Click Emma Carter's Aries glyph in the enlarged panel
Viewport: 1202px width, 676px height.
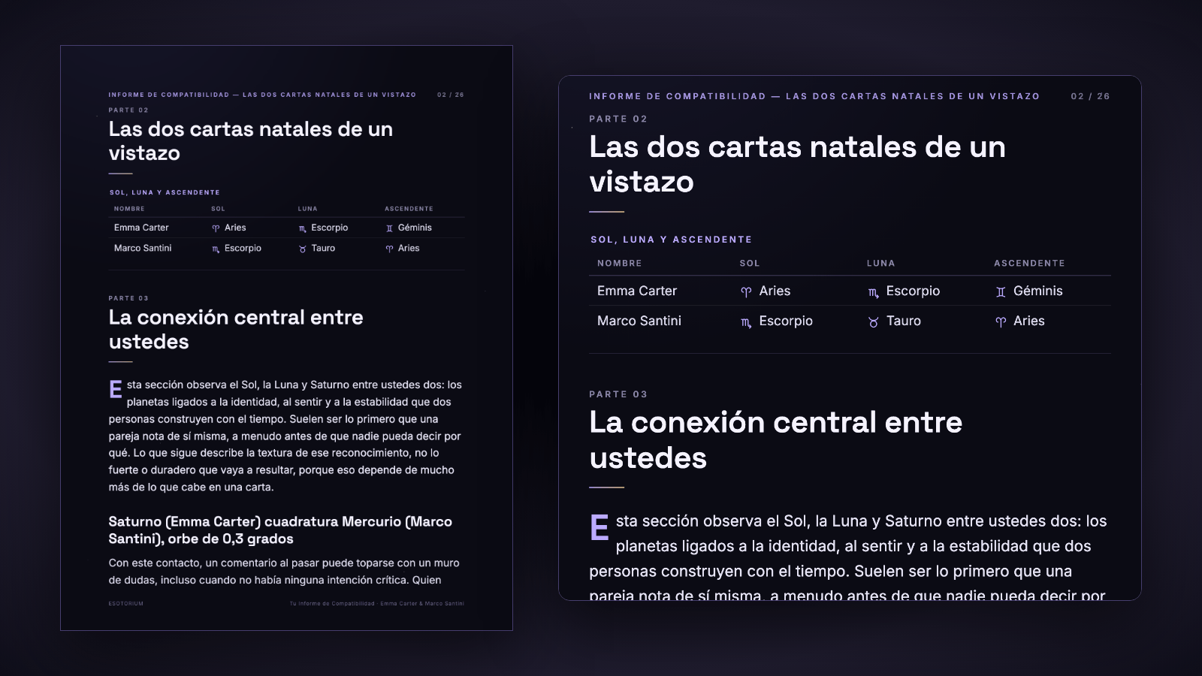pyautogui.click(x=746, y=292)
